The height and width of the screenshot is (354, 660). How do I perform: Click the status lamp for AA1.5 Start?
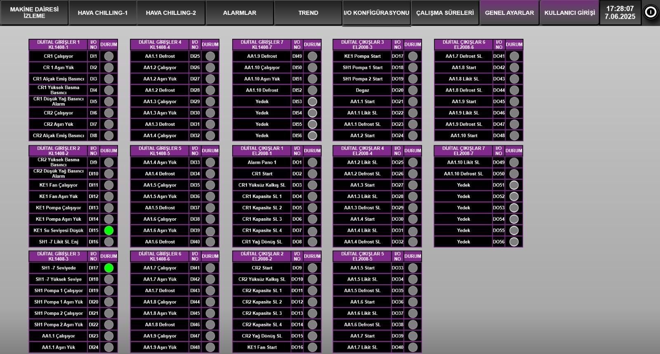(413, 268)
